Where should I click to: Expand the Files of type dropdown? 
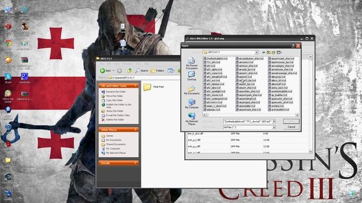(274, 127)
